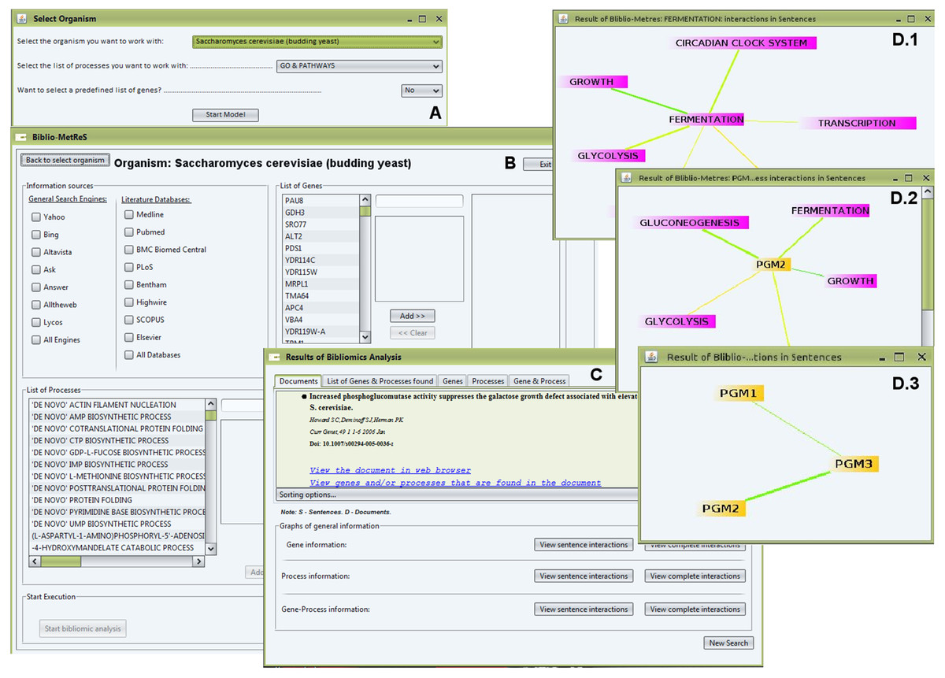This screenshot has height=678, width=945.
Task: Open View genes and/or processes found link
Action: (456, 483)
